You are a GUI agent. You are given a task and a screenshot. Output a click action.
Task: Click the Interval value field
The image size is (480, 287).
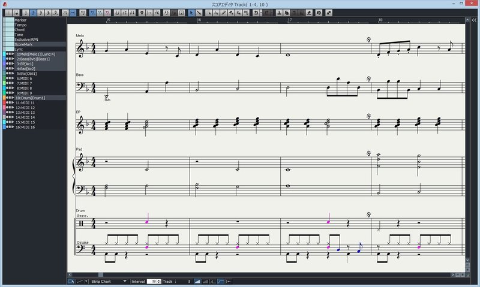[x=152, y=282]
